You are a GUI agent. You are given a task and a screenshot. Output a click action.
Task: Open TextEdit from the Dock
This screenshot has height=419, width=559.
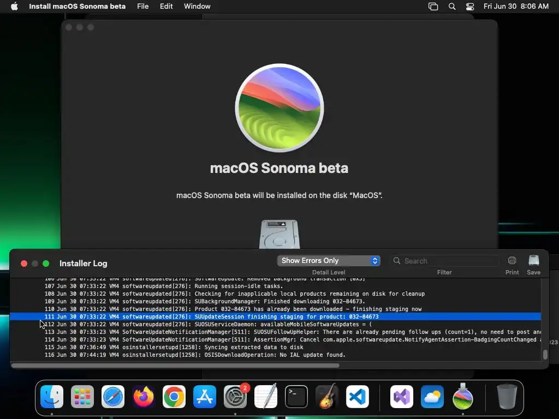266,397
